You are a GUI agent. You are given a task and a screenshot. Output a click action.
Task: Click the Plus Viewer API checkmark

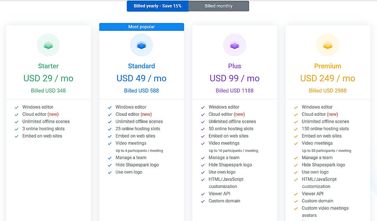[203, 194]
